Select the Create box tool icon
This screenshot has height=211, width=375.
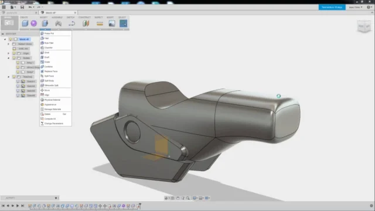point(25,23)
